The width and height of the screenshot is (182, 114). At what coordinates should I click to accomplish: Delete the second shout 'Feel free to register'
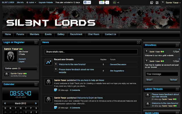pos(179,59)
